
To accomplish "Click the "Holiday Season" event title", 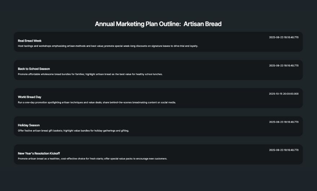I will click(x=29, y=125).
